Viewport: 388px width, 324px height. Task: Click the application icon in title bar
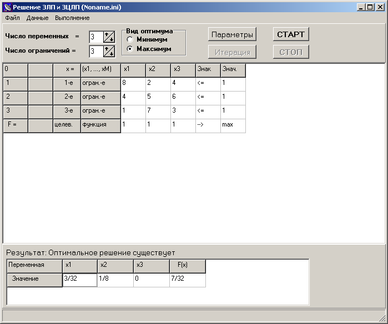8,7
